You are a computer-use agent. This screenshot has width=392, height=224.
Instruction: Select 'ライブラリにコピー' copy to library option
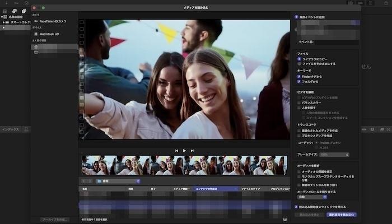click(299, 59)
